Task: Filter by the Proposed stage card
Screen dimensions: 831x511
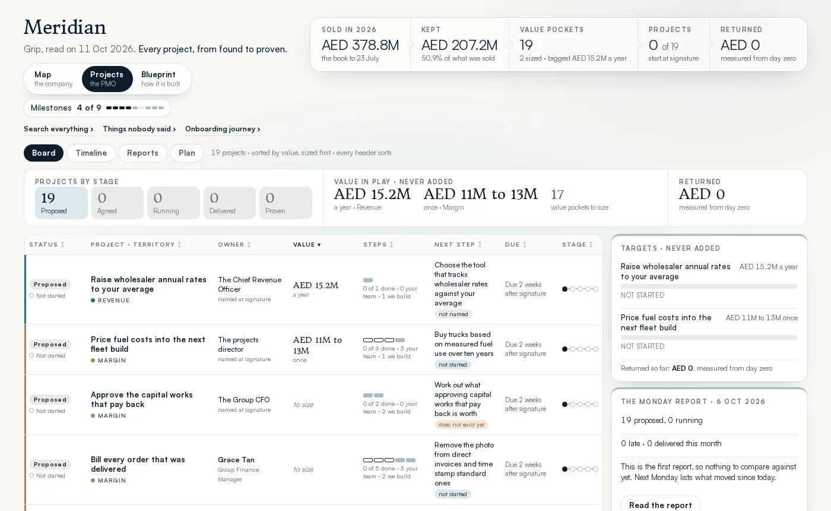Action: 61,203
